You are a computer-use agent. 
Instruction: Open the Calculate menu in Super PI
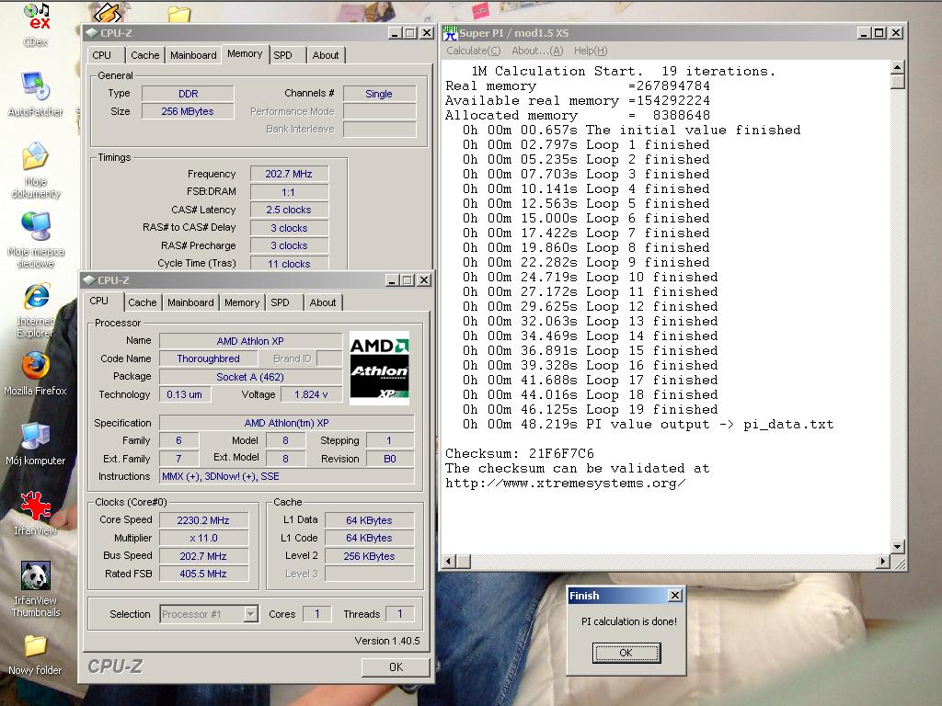tap(473, 51)
